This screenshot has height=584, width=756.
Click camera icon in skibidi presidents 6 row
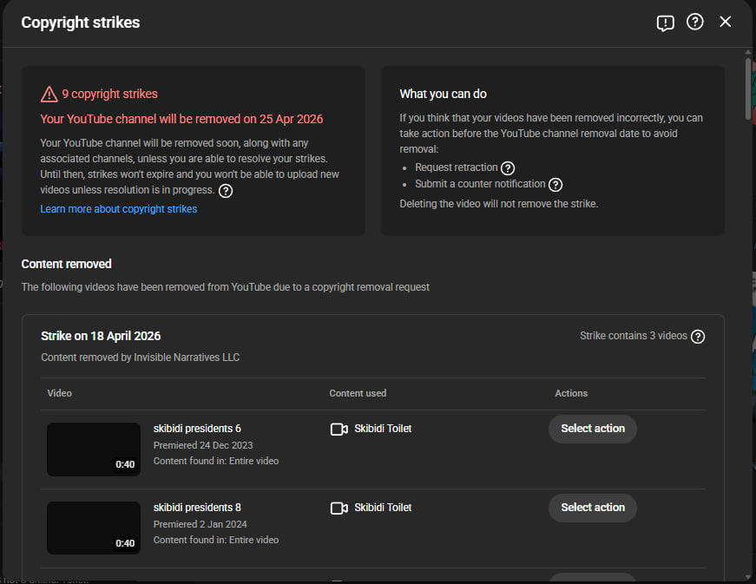tap(339, 429)
